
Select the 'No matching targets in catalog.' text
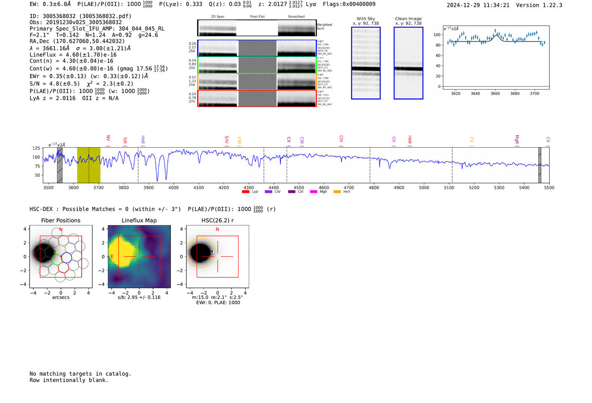(80, 374)
